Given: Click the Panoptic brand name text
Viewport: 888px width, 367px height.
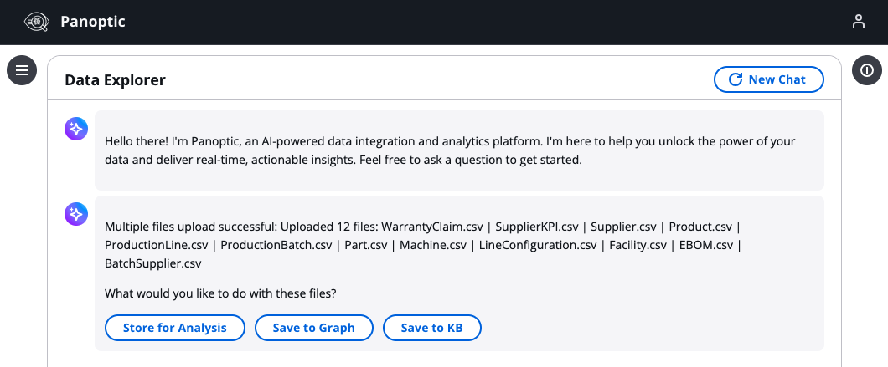Looking at the screenshot, I should 93,22.
